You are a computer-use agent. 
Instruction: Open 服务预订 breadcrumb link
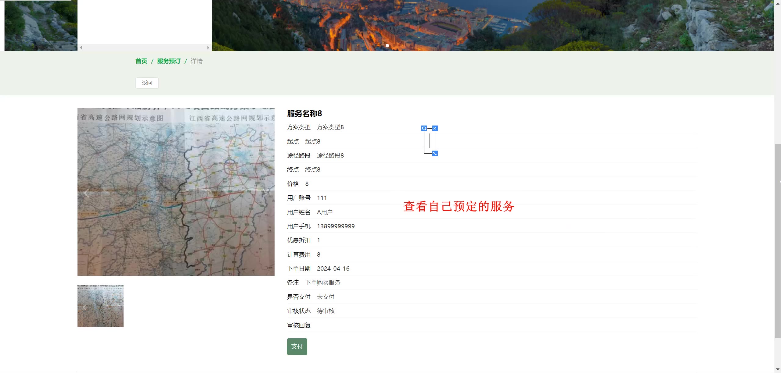169,61
